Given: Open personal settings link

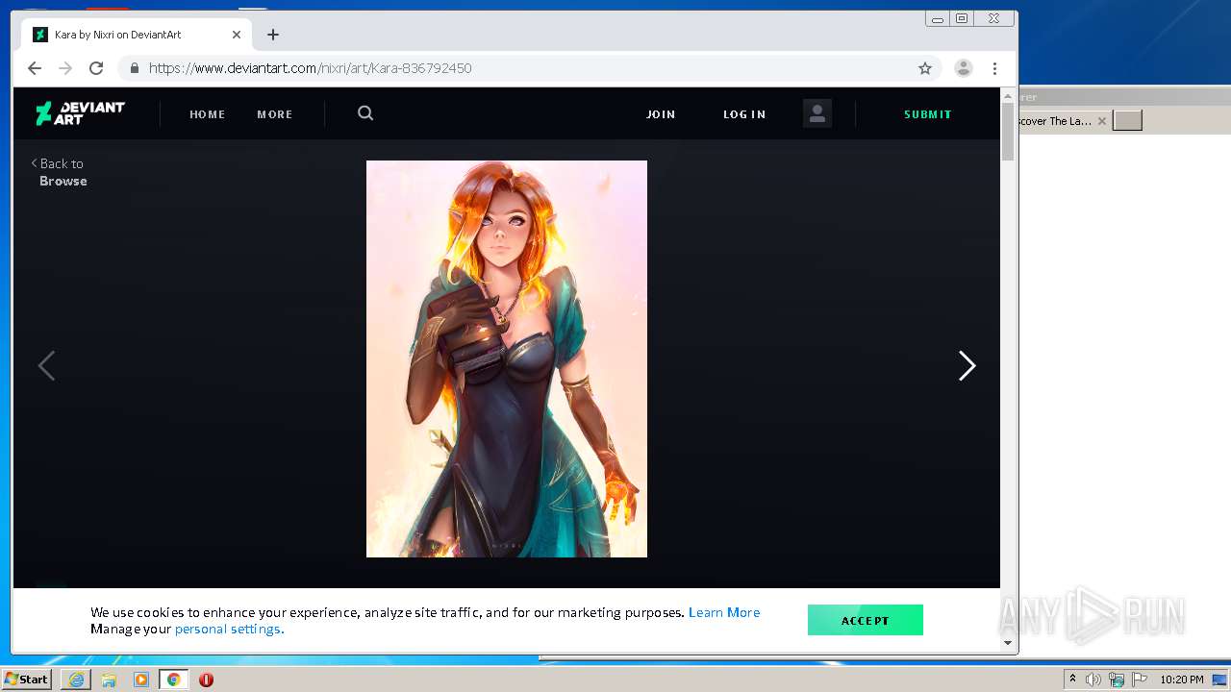Looking at the screenshot, I should pos(229,630).
